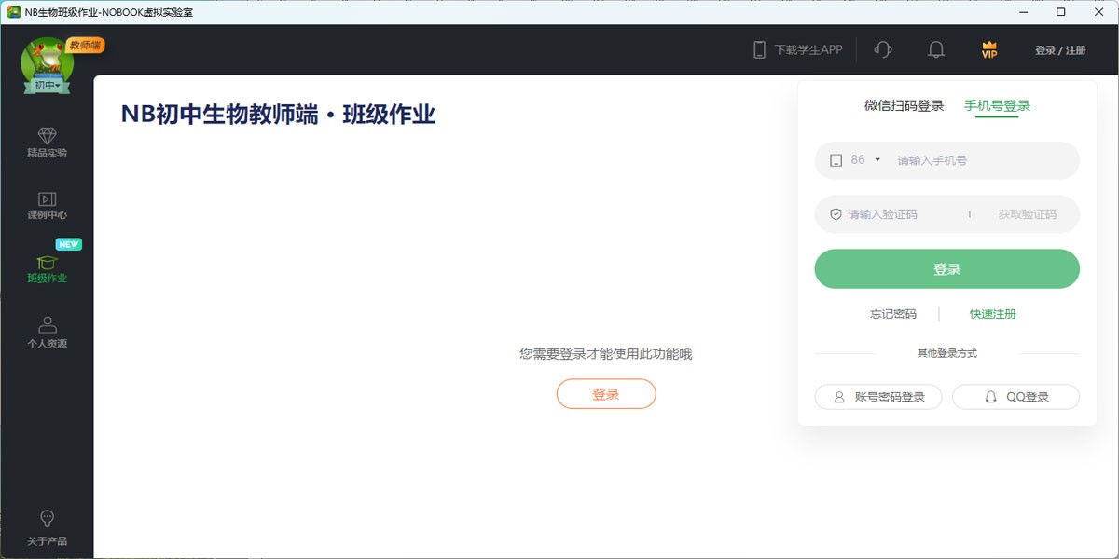Image resolution: width=1119 pixels, height=559 pixels.
Task: Open the 快速注册 link
Action: 992,314
